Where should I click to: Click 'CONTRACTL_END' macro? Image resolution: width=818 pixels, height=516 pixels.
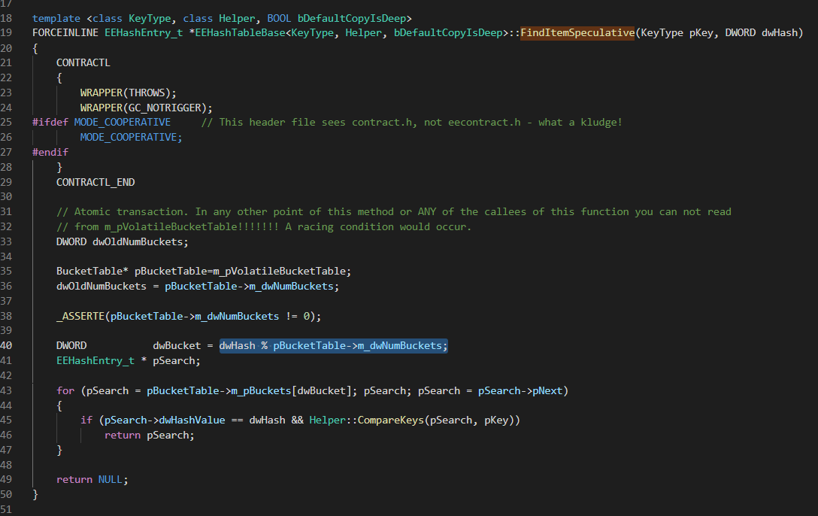click(95, 182)
